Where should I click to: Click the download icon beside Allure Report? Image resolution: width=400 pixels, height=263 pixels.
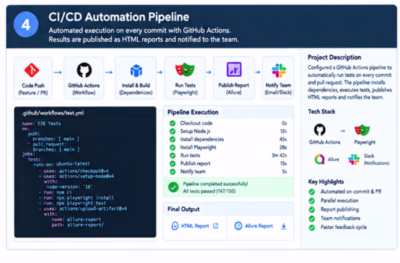click(283, 226)
